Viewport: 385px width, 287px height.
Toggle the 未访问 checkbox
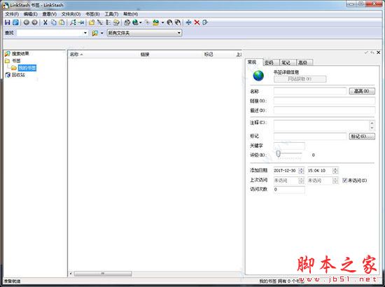click(344, 181)
